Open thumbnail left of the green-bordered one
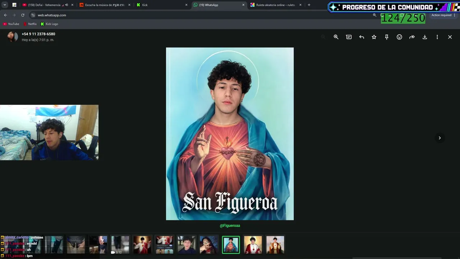 coord(209,245)
